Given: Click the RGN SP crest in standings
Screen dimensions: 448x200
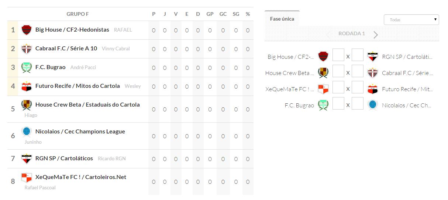Looking at the screenshot, I should (27, 158).
